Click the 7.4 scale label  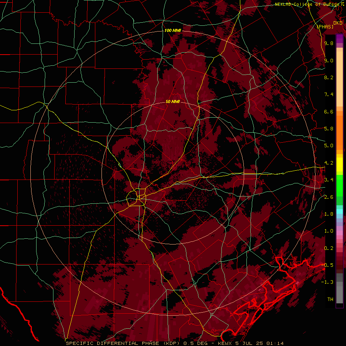click(x=329, y=95)
